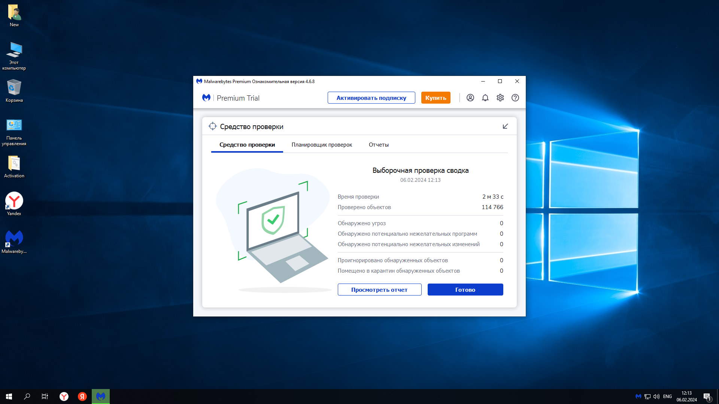719x404 pixels.
Task: Select the Средство проверки tab
Action: click(247, 145)
